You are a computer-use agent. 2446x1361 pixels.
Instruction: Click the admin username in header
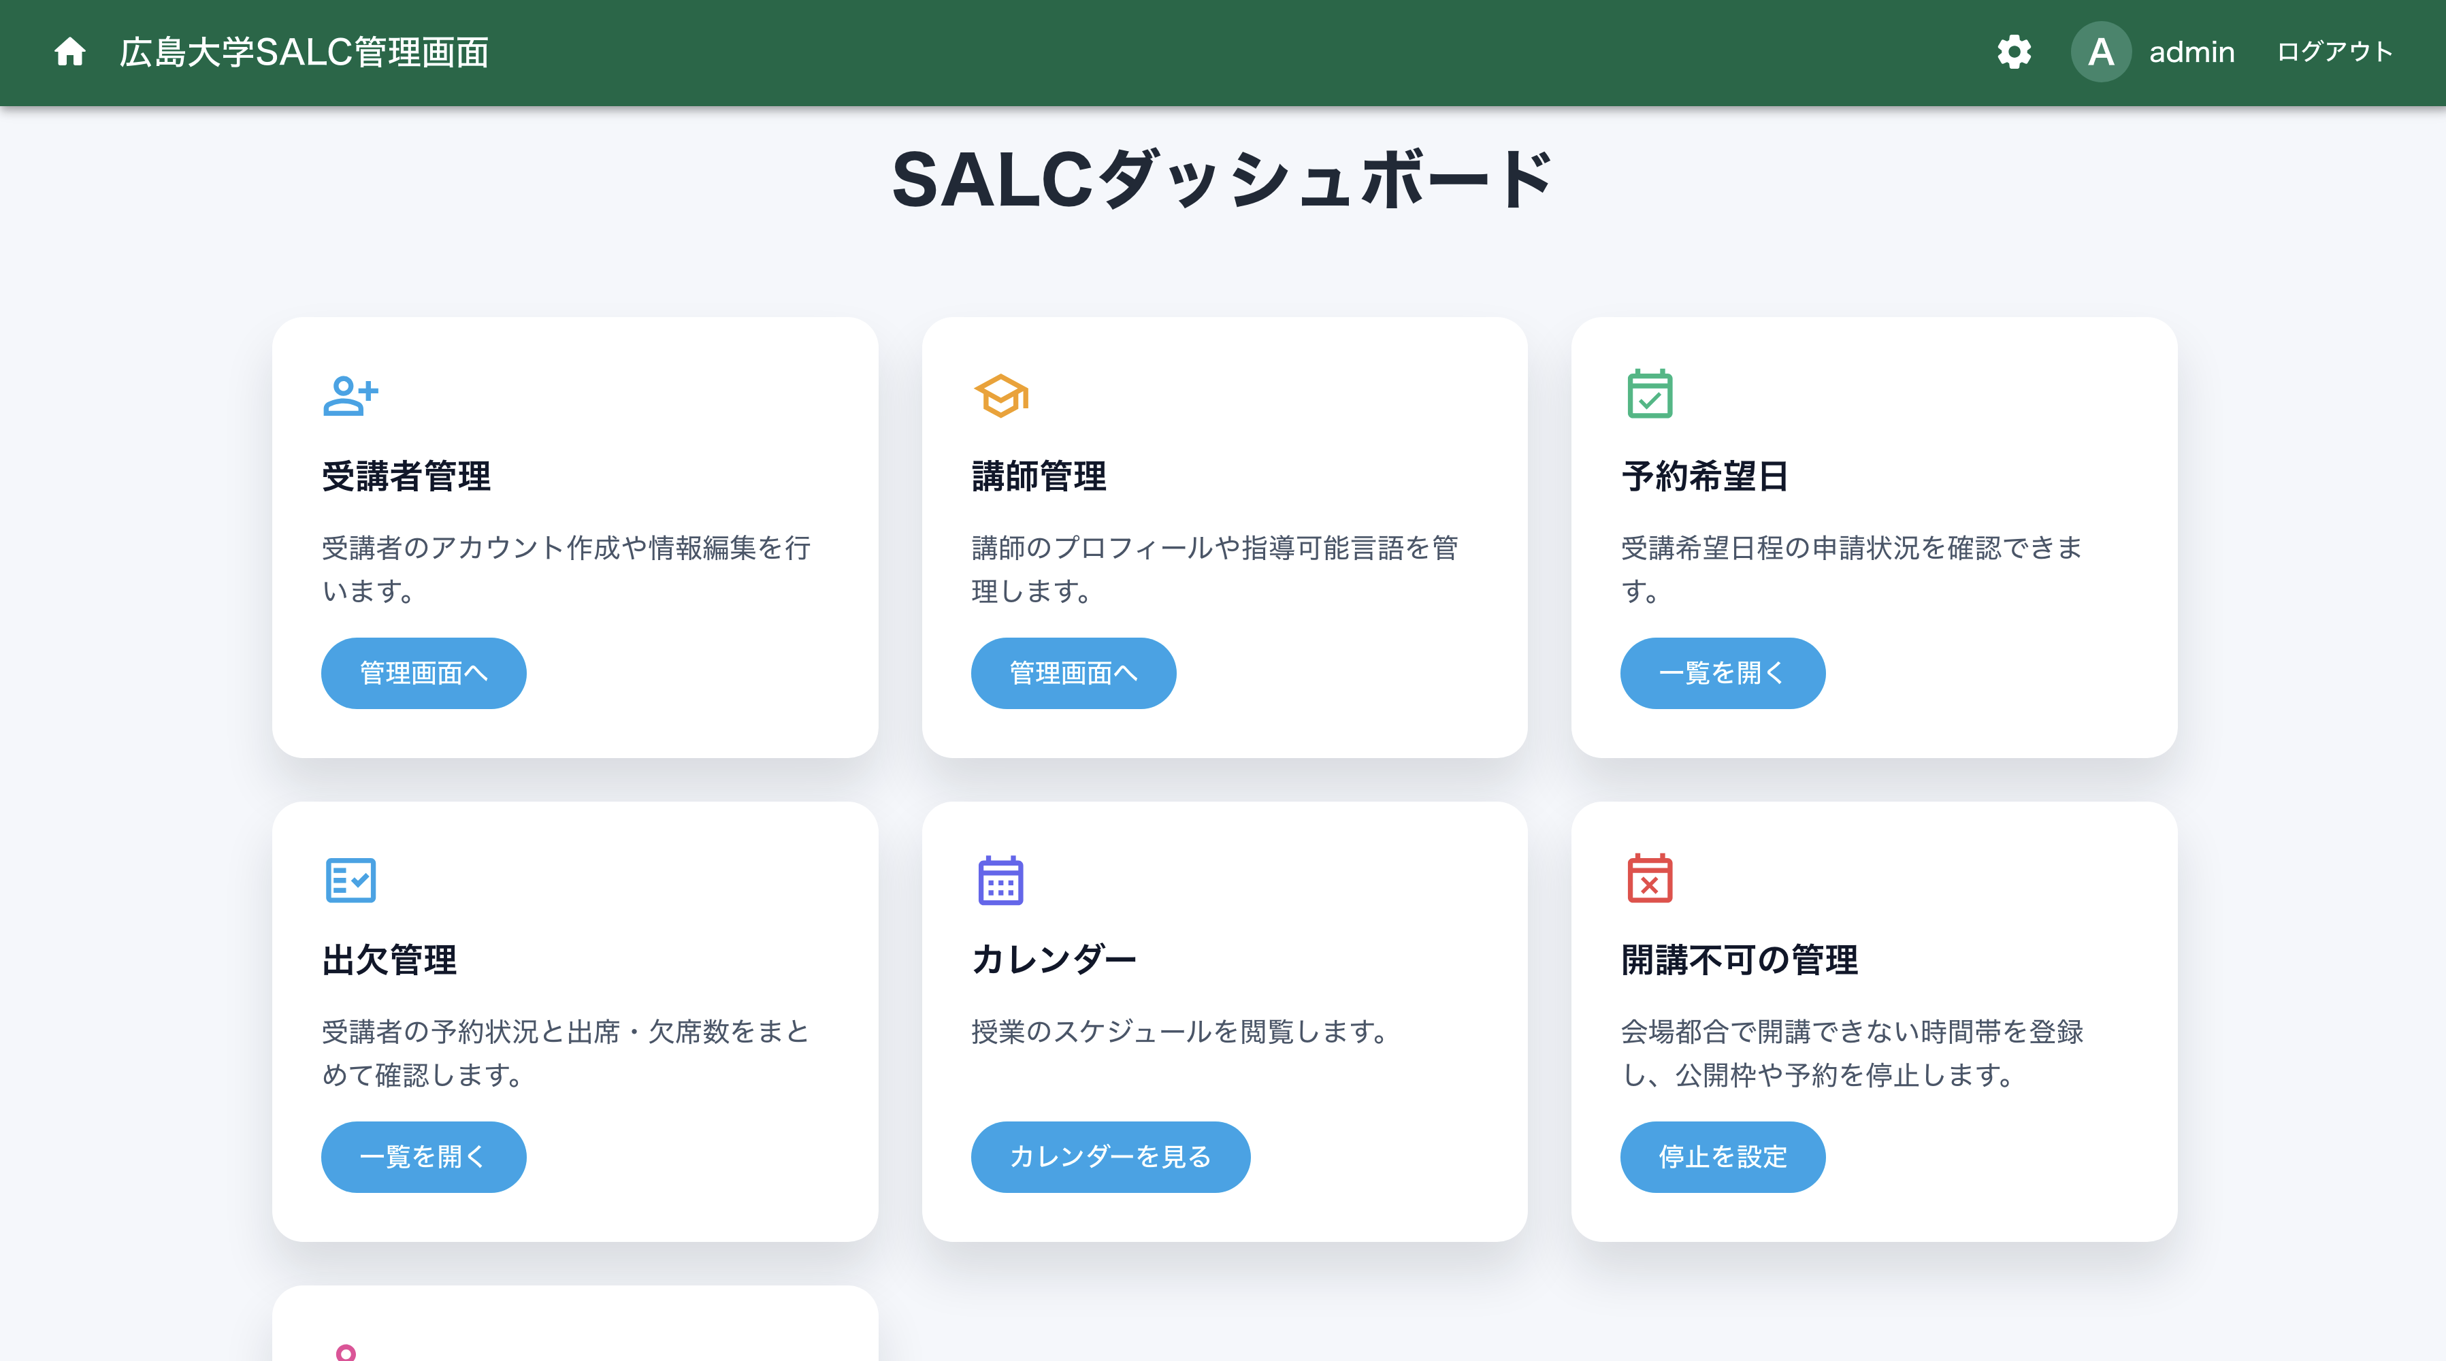pyautogui.click(x=2191, y=51)
